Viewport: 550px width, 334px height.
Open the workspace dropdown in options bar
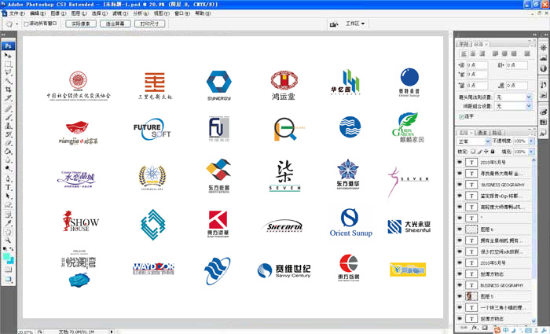(x=355, y=24)
